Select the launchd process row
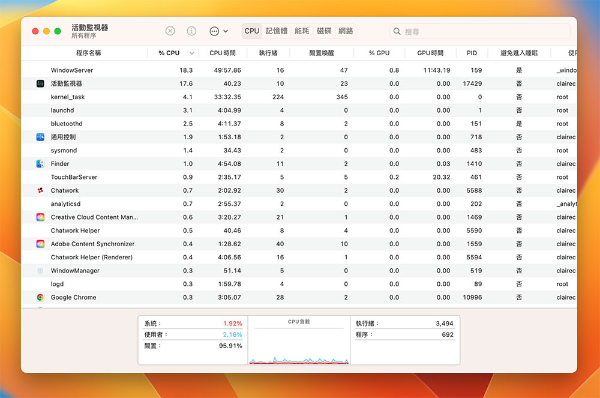 (299, 110)
